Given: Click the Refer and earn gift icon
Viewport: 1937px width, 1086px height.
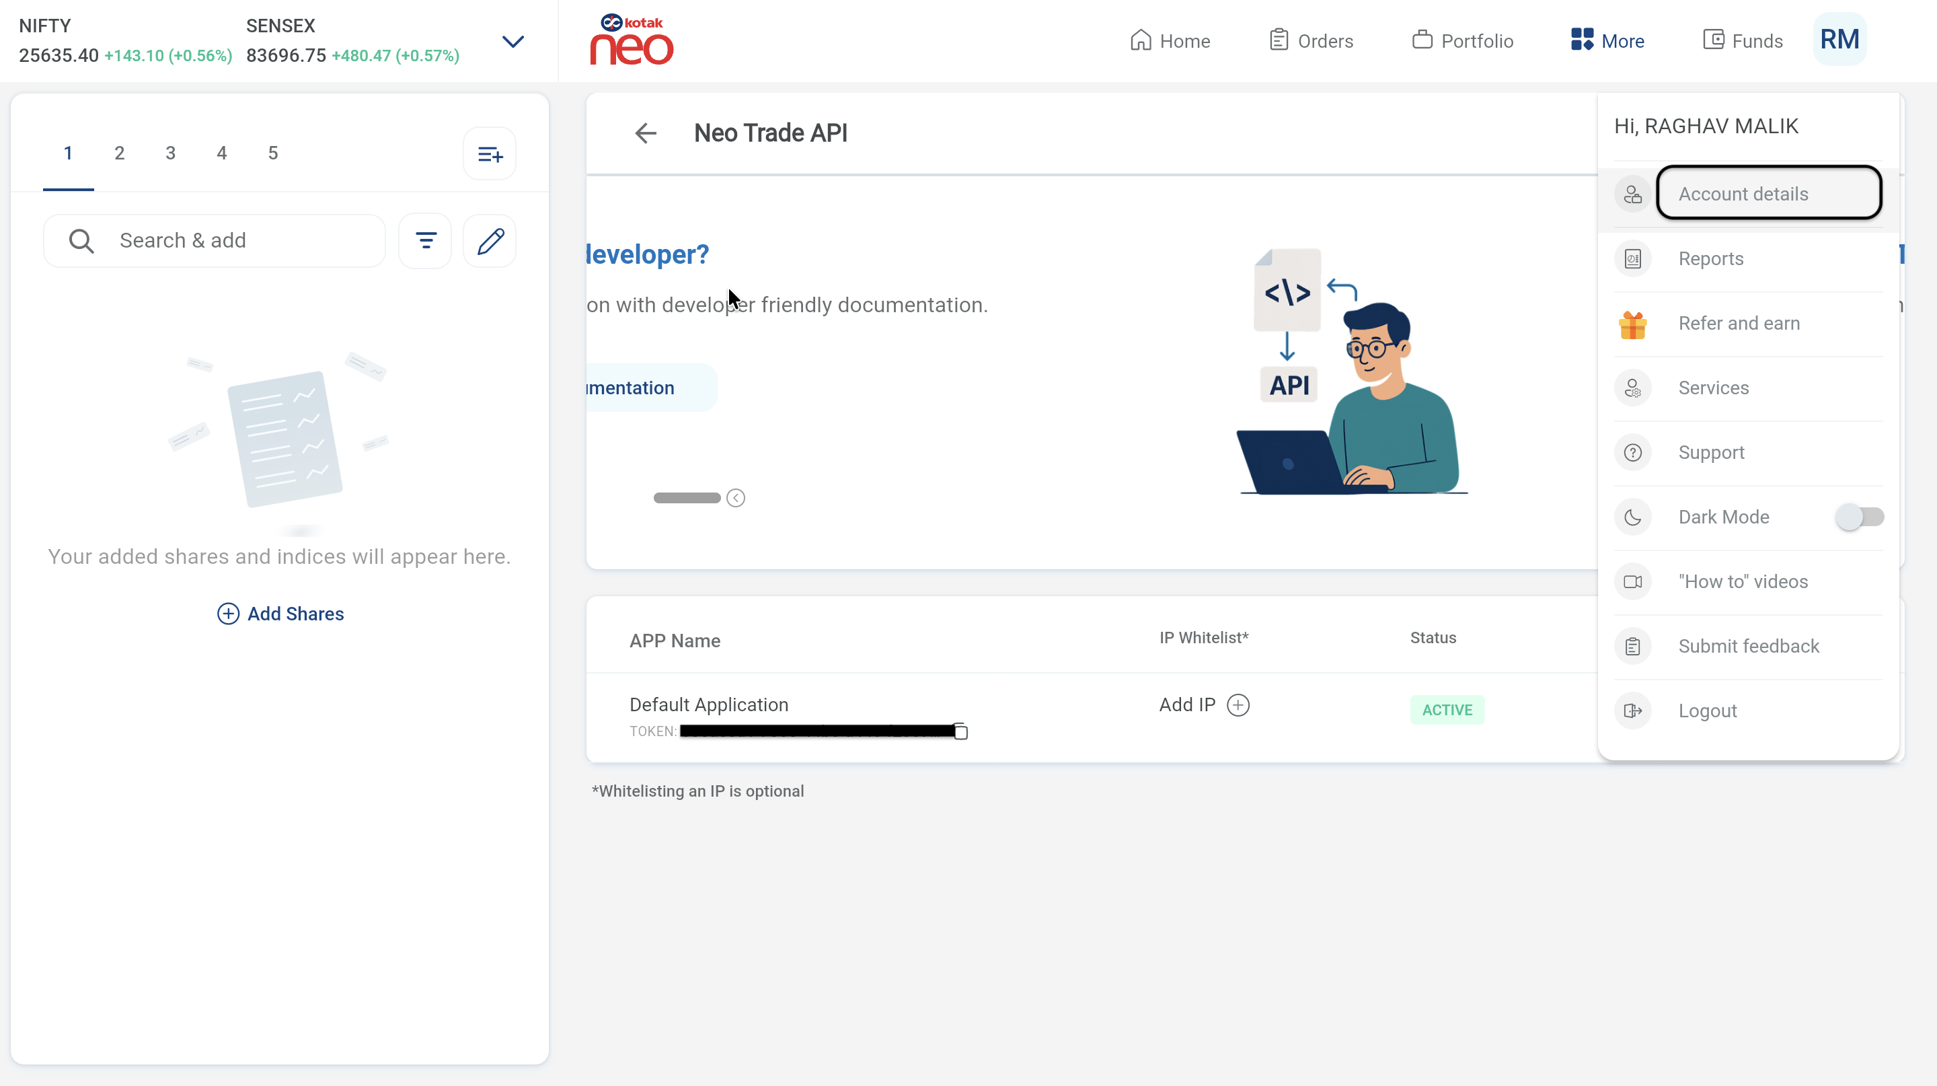Looking at the screenshot, I should (x=1632, y=324).
